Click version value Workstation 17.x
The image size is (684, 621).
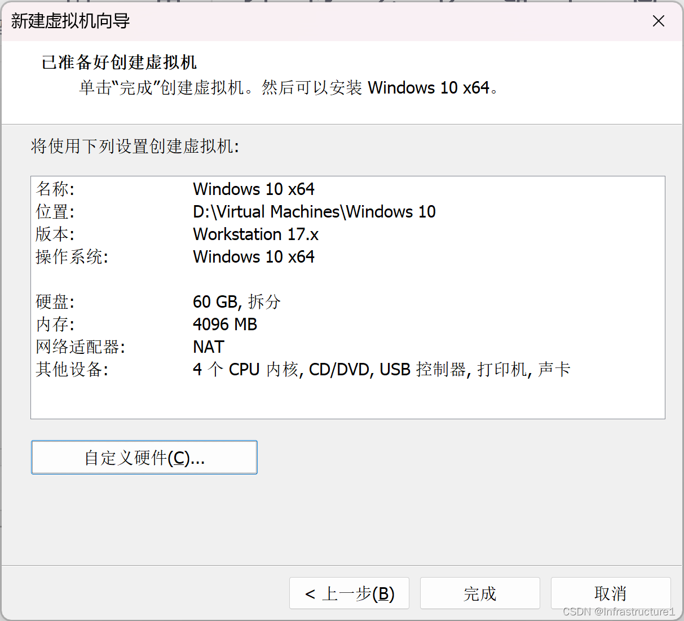(255, 234)
